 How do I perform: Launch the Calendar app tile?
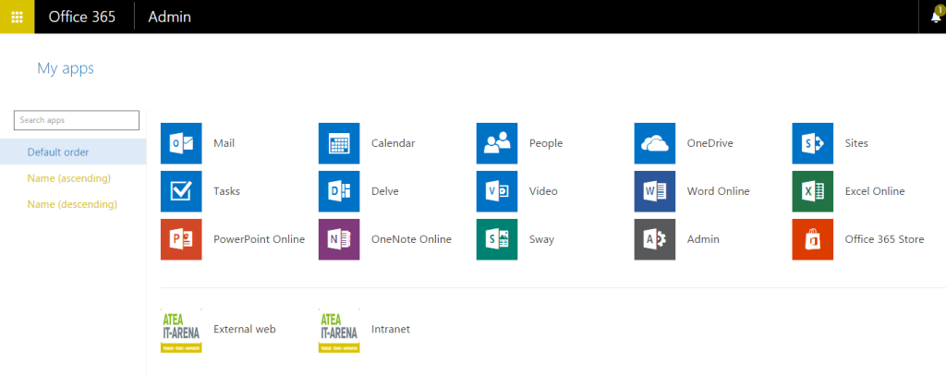339,143
